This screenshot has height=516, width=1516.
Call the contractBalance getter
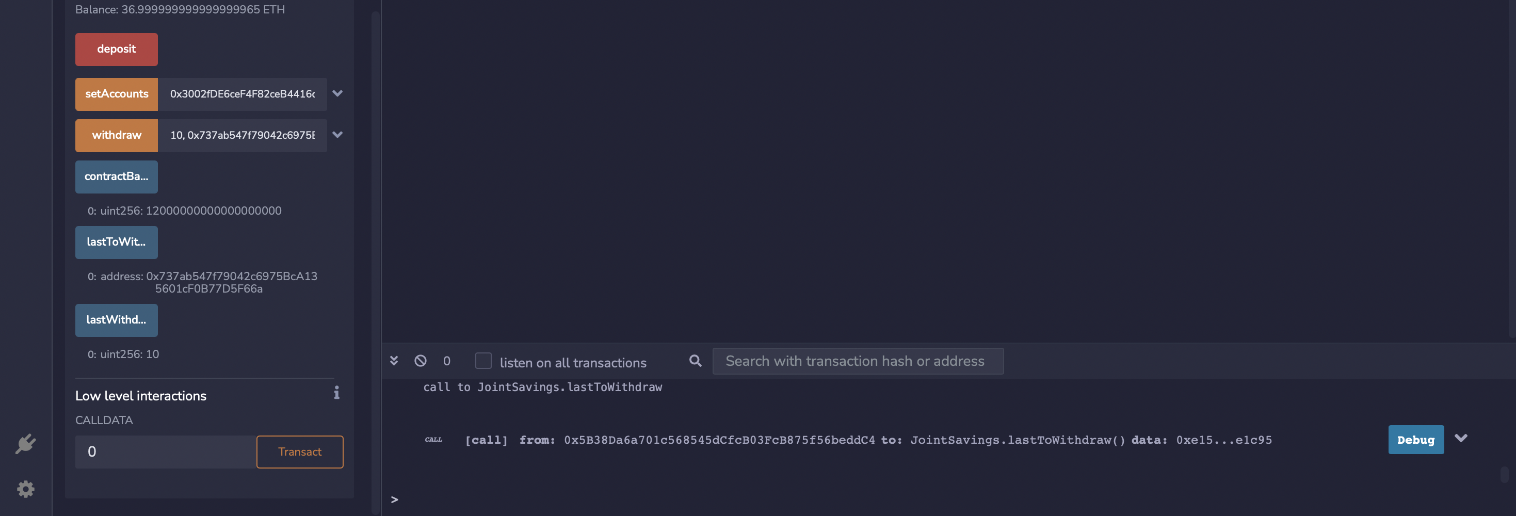116,176
